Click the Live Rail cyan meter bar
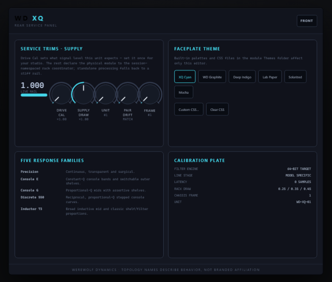 click(x=34, y=95)
